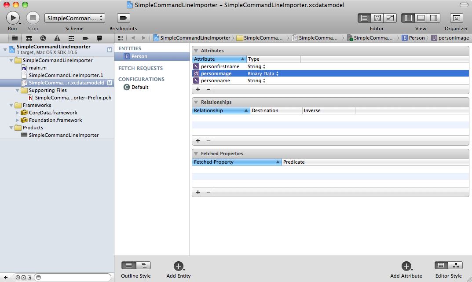Toggle the Navigator pane view button

[x=408, y=18]
